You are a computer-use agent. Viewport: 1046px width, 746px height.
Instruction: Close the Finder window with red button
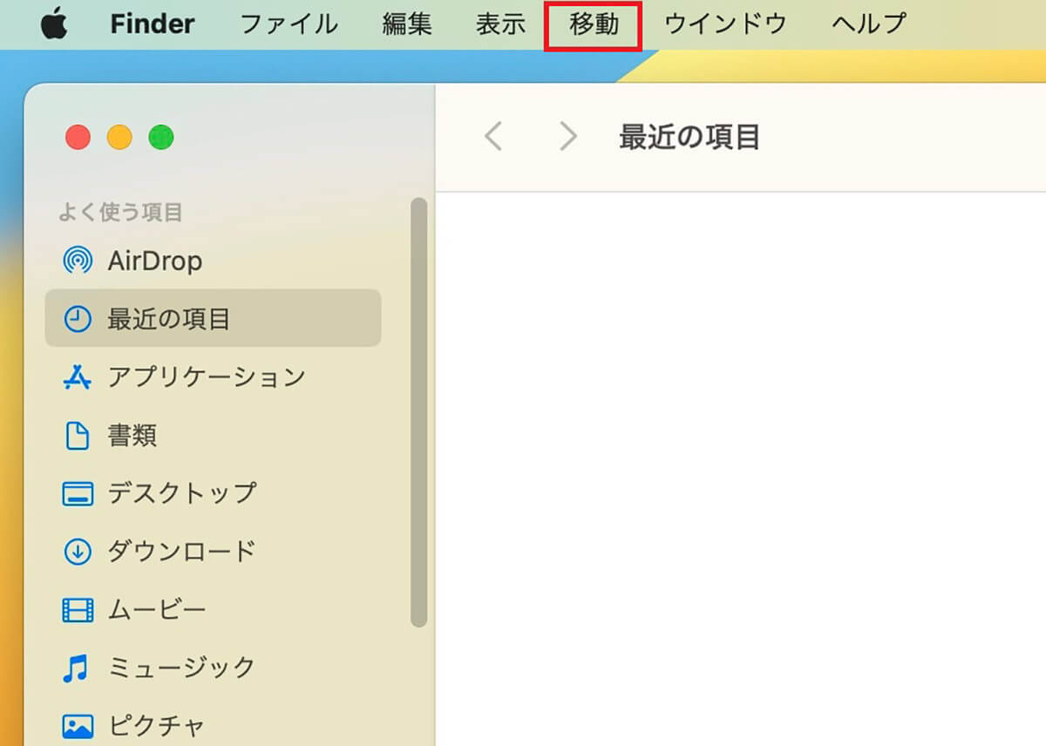click(78, 137)
